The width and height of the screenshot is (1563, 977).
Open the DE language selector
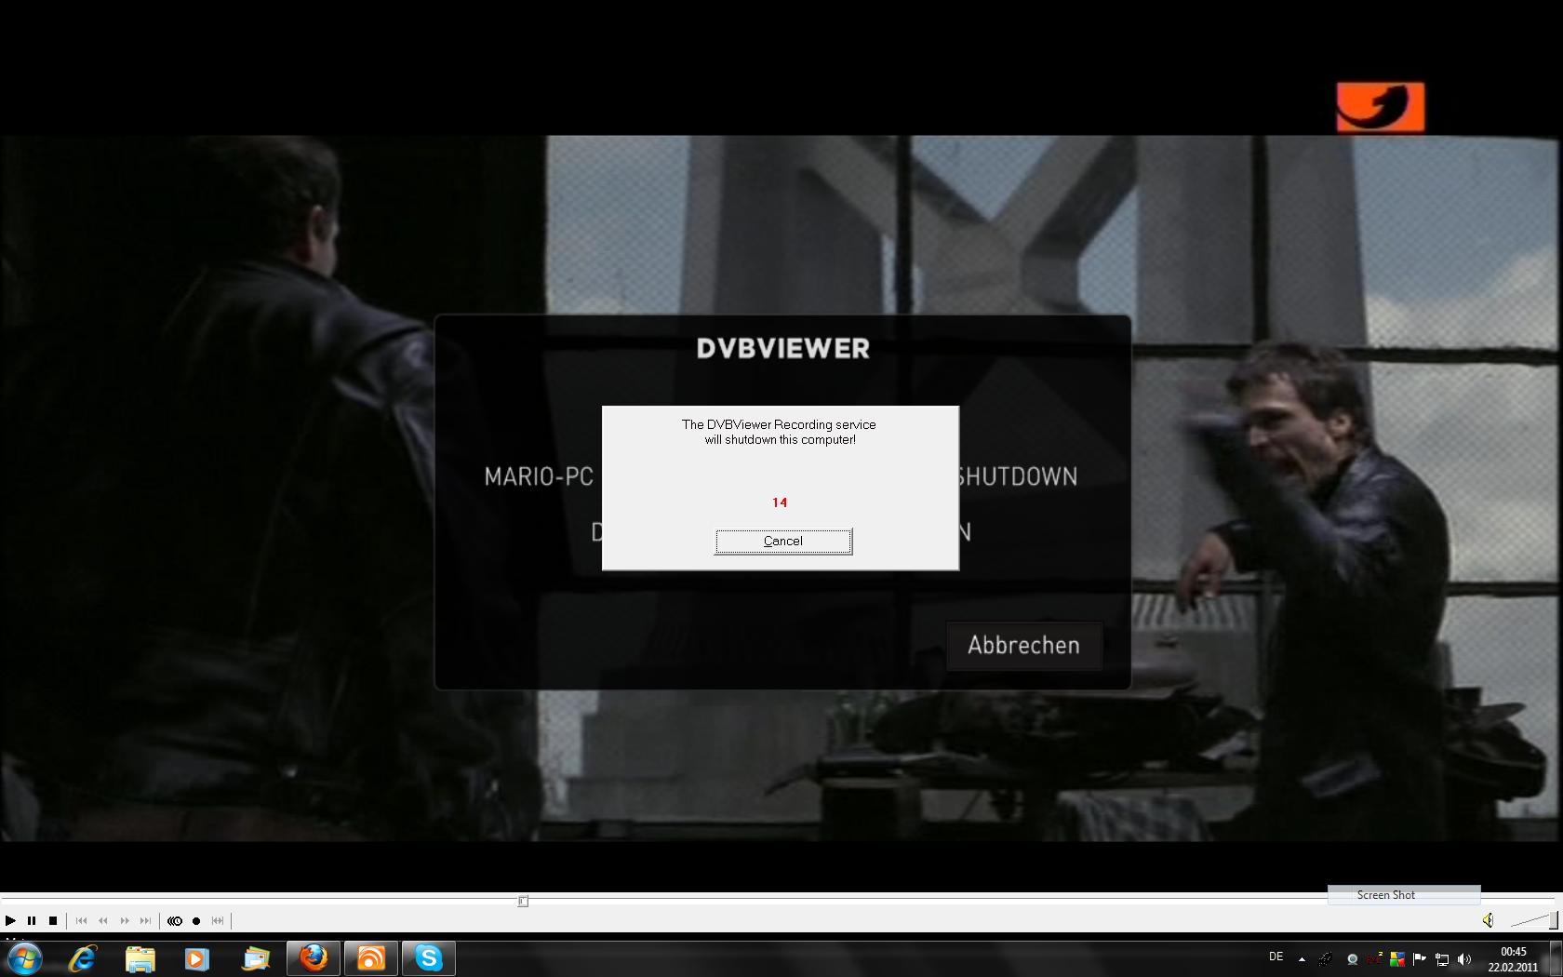(1276, 957)
